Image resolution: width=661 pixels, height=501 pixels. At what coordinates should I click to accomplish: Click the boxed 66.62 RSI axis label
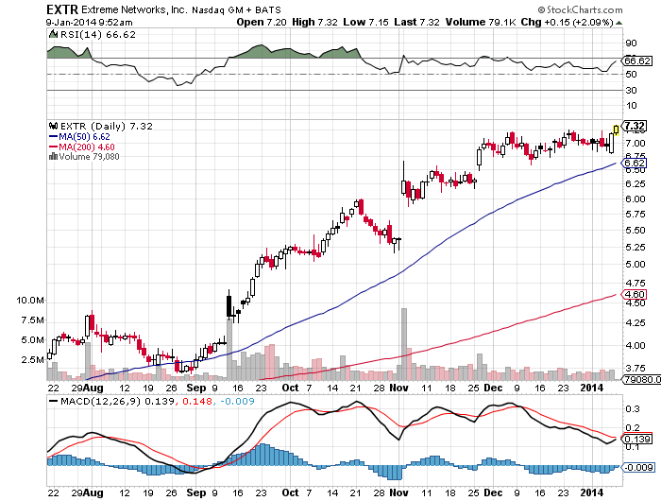coord(637,60)
